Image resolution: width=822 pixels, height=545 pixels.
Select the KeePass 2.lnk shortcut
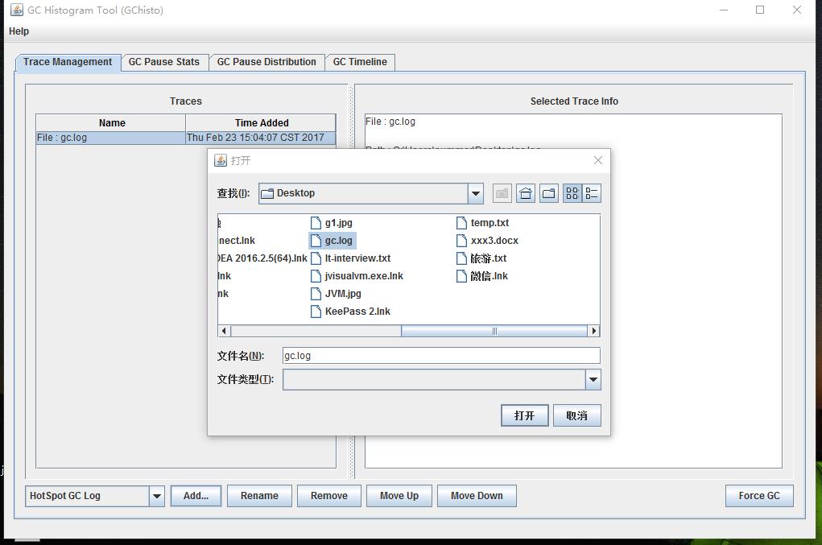(351, 312)
